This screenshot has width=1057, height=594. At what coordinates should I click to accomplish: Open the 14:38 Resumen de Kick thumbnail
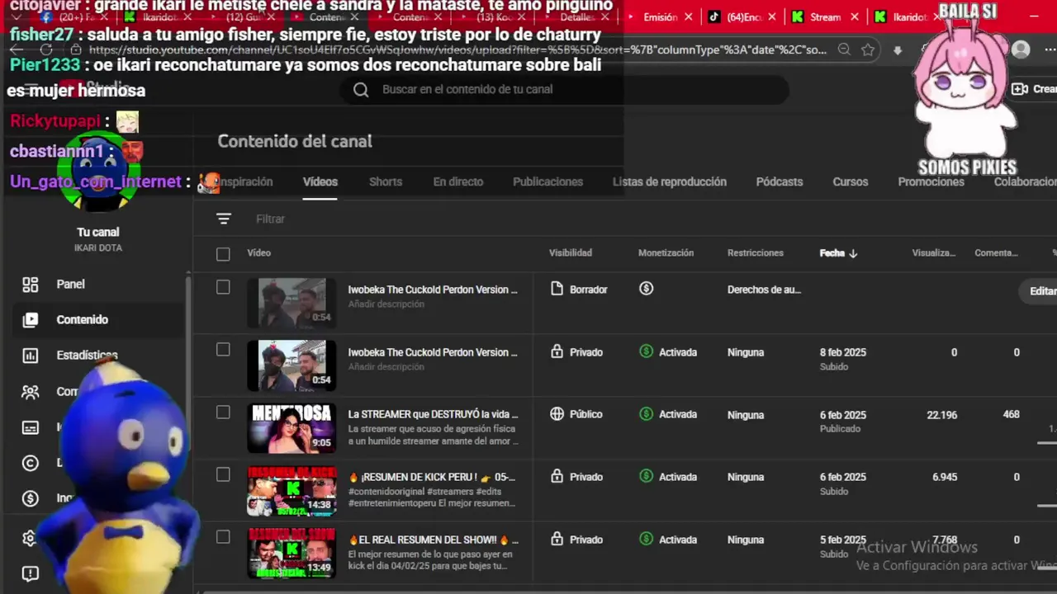click(x=292, y=490)
